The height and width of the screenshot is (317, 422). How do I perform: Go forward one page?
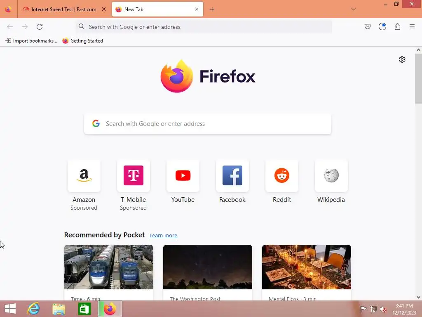click(25, 27)
